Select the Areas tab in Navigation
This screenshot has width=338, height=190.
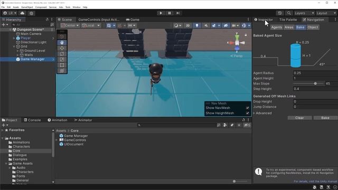289,27
